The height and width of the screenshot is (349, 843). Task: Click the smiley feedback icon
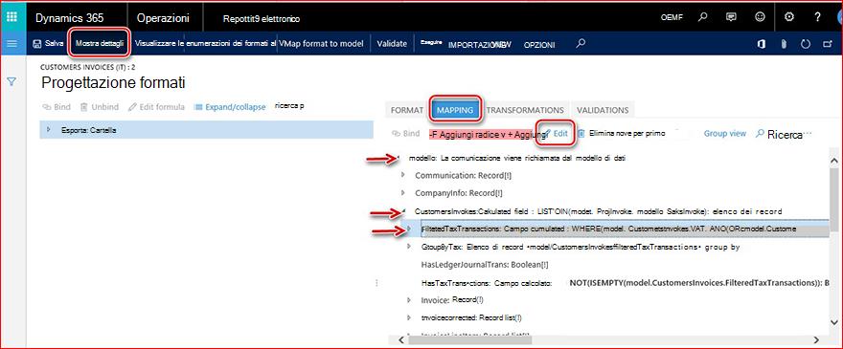(x=760, y=17)
